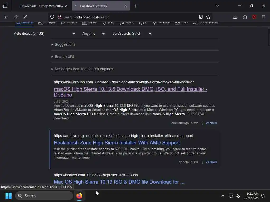Click the page vertical scrollbar
Viewport: 270px width, 202px height.
(269, 37)
